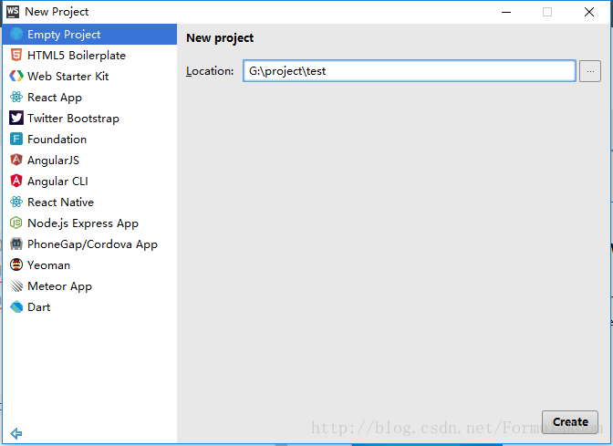Select PhoneGap/Cordova App project type
The image size is (613, 446).
coord(89,244)
